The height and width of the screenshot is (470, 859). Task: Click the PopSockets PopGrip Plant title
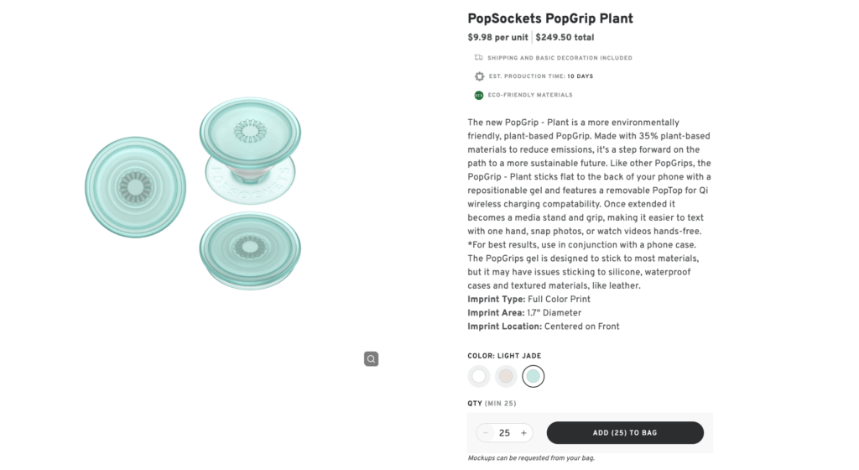tap(549, 18)
